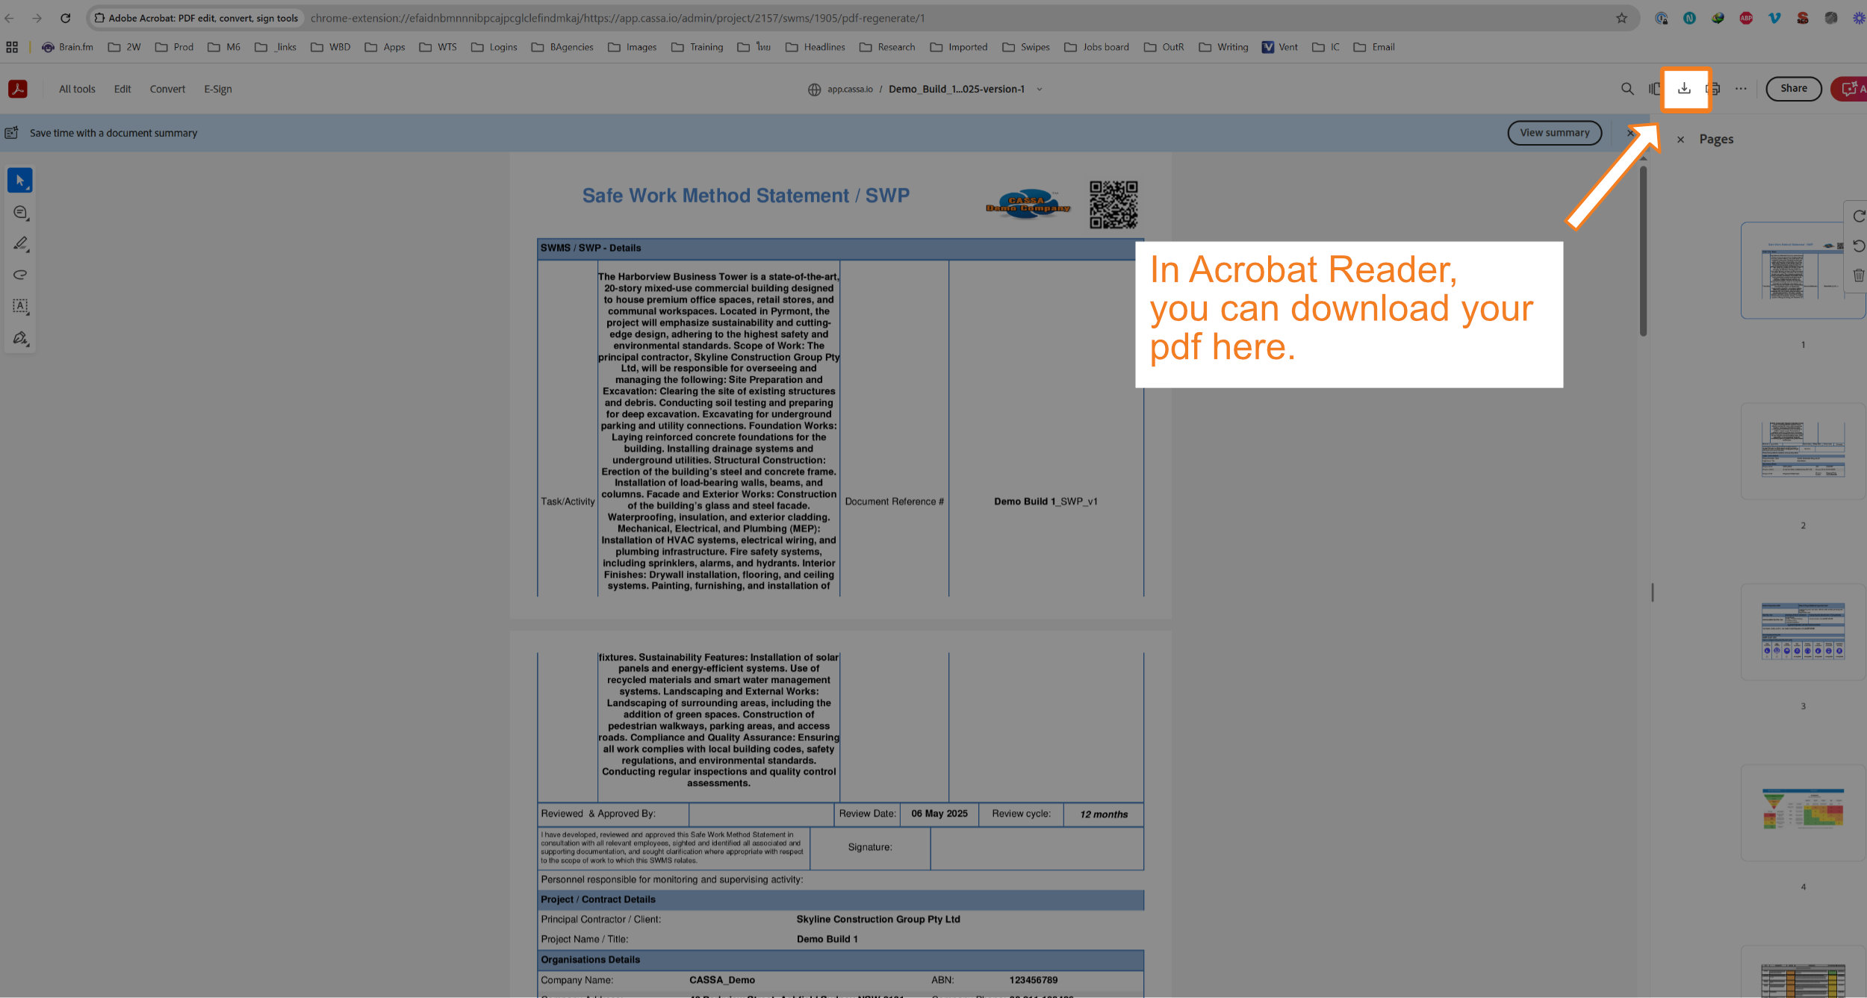Viewport: 1867px width, 998px height.
Task: Select the highlight pen tool
Action: [x=20, y=243]
